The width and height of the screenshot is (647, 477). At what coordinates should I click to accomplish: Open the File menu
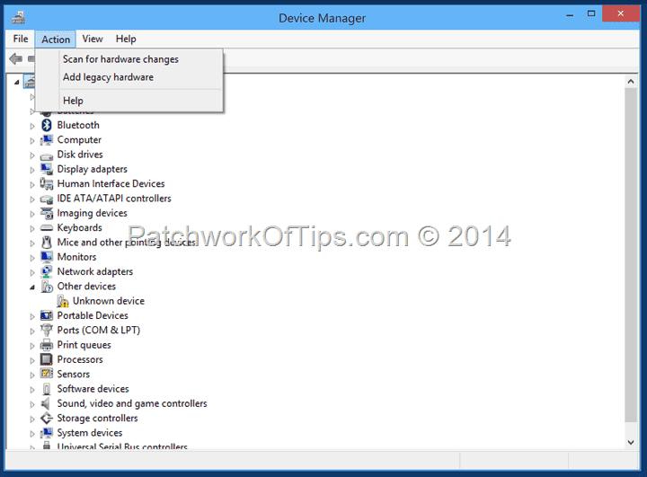(x=21, y=39)
